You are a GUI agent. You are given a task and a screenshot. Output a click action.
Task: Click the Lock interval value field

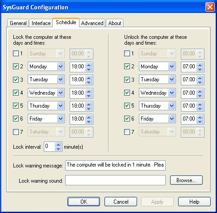point(50,146)
